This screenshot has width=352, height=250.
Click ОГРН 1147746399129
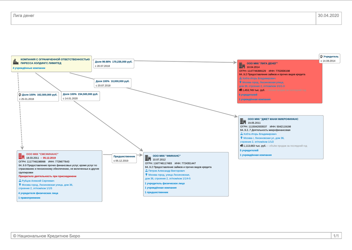coord(253,71)
